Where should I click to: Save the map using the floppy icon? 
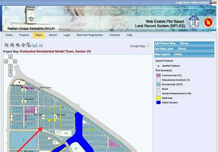pos(35,45)
